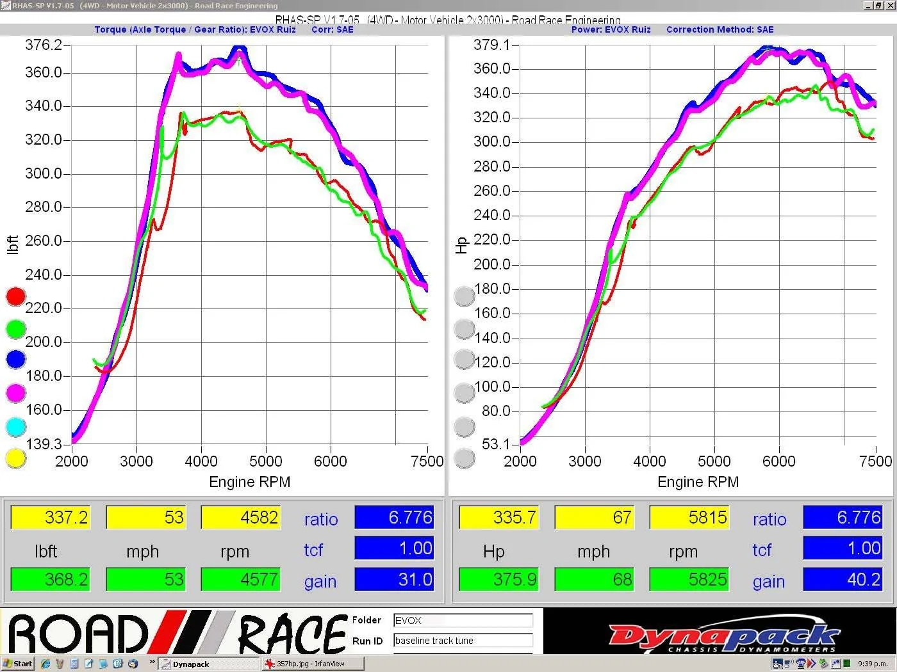Open Internet Explorer from quick launch
Image resolution: width=897 pixels, height=672 pixels.
45,664
